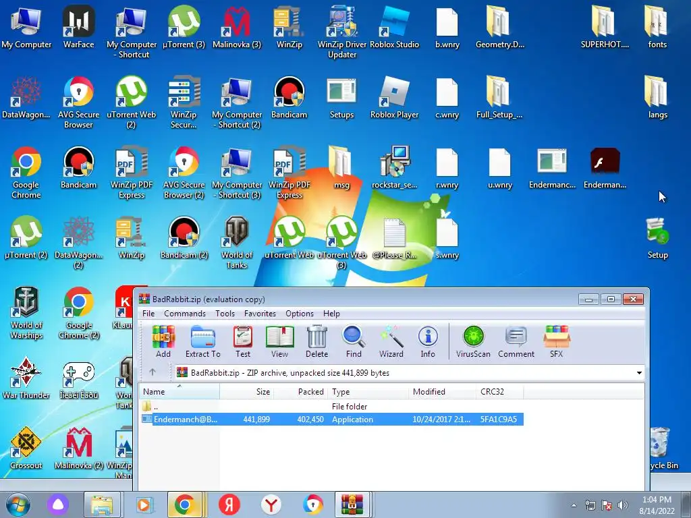Select Roblox Studio desktop icon
The image size is (691, 518).
click(x=394, y=27)
